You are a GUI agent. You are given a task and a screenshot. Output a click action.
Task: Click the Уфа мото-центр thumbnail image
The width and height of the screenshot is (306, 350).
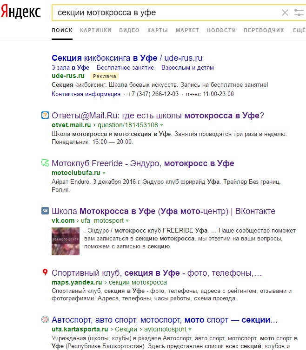coord(66,241)
